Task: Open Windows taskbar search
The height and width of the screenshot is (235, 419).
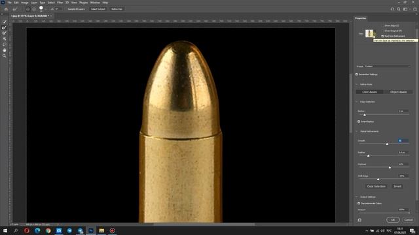Action: pyautogui.click(x=16, y=230)
